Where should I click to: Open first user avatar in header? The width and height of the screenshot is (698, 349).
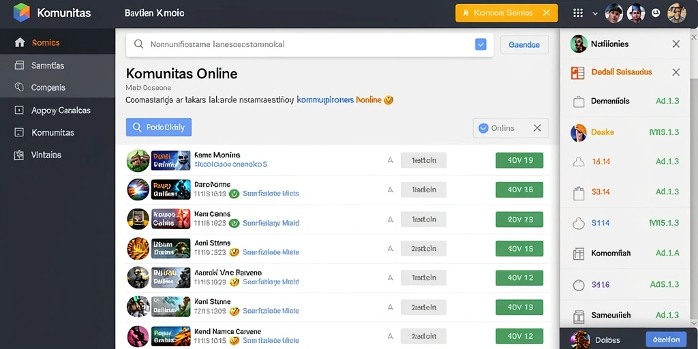(x=614, y=13)
